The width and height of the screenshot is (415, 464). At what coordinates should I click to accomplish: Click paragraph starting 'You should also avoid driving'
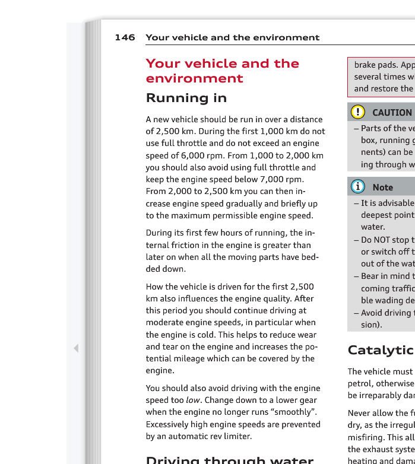233,412
